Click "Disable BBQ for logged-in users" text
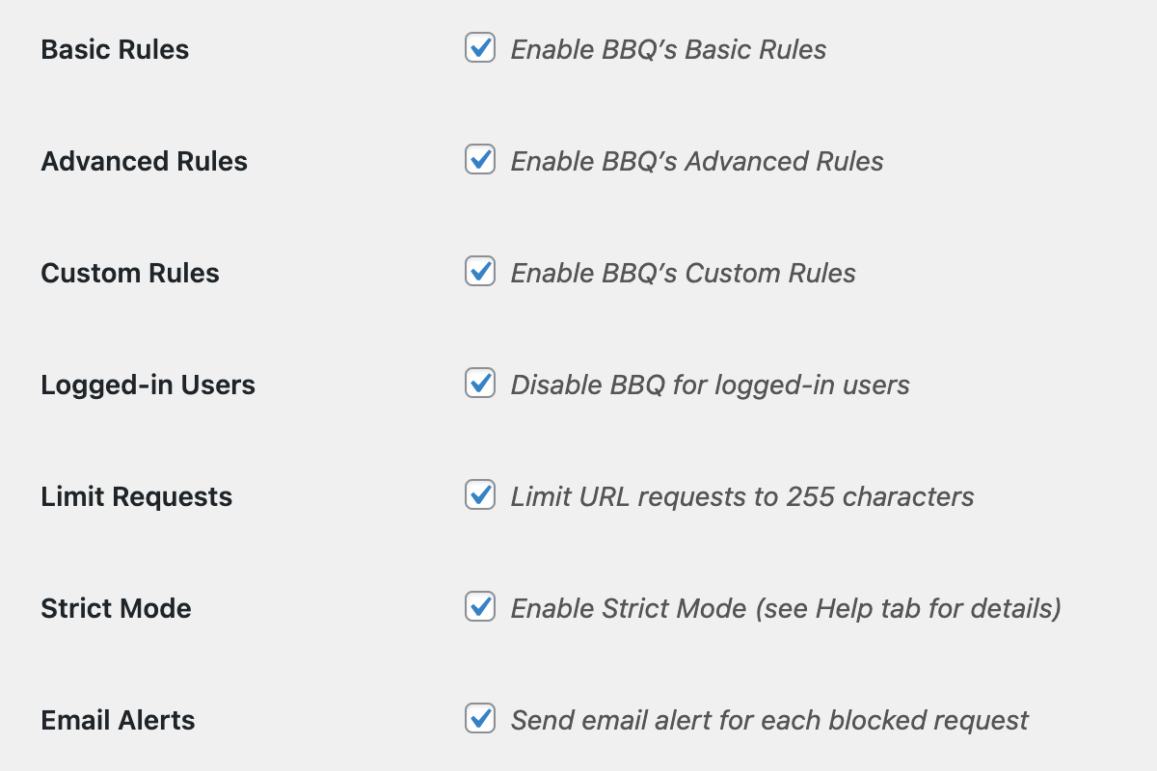1157x771 pixels. click(x=710, y=385)
